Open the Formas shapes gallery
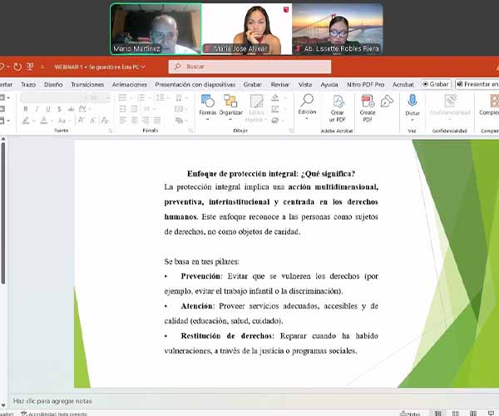 207,107
